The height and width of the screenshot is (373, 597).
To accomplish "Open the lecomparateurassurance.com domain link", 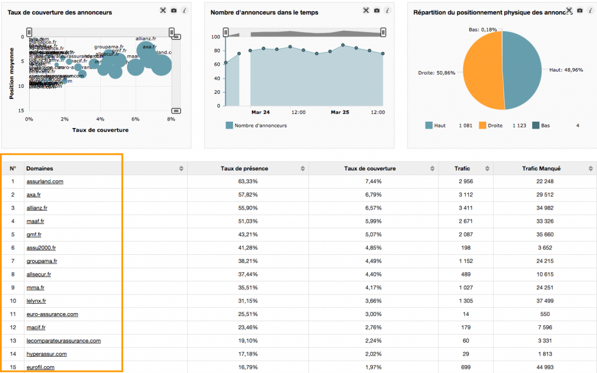I will (x=64, y=341).
